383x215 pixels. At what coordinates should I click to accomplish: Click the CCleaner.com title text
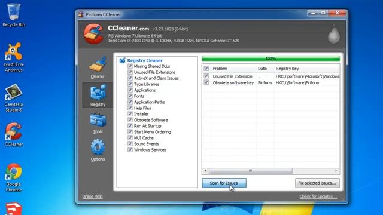[128, 28]
